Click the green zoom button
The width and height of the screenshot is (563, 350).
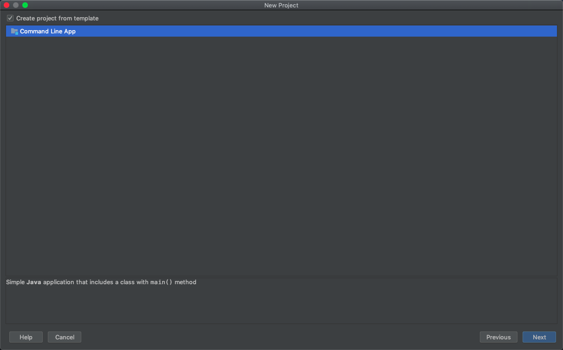click(24, 5)
